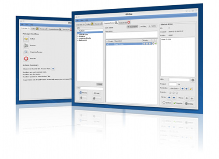Click the Add folder button
The height and width of the screenshot is (159, 219).
[x=96, y=93]
